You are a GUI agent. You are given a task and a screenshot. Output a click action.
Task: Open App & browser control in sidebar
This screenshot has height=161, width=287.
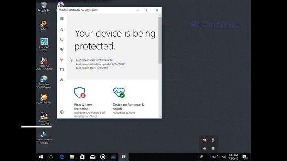click(x=62, y=70)
